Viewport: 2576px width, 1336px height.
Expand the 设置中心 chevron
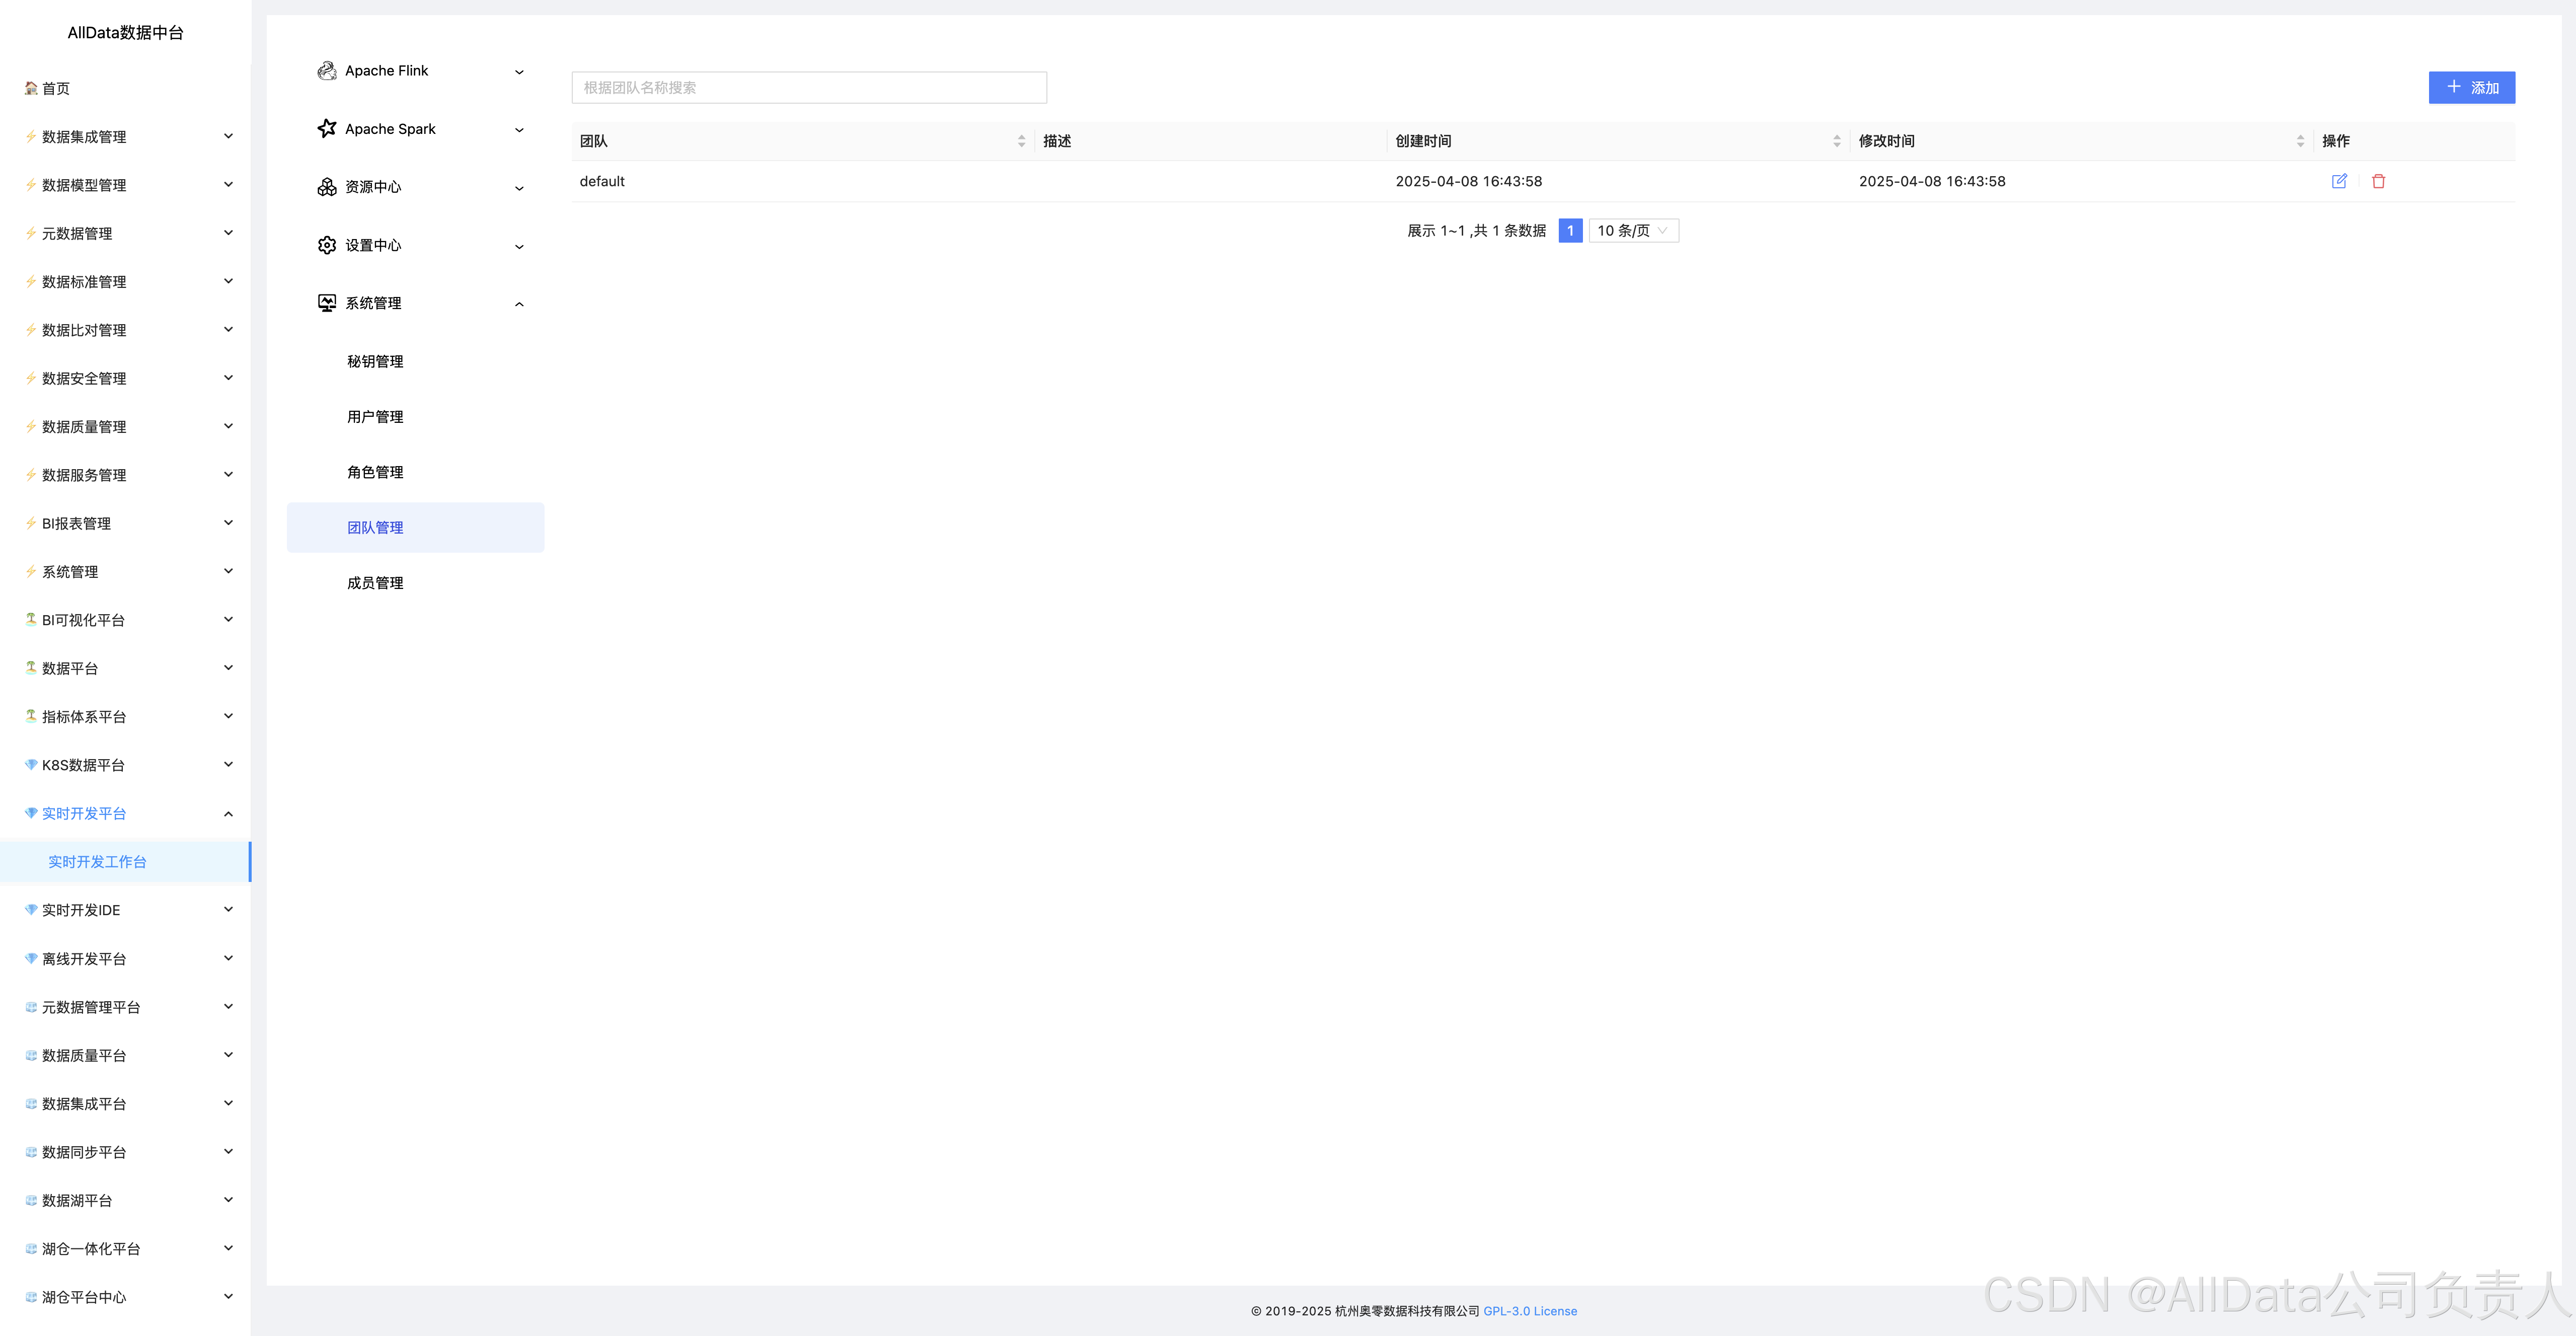(x=519, y=246)
